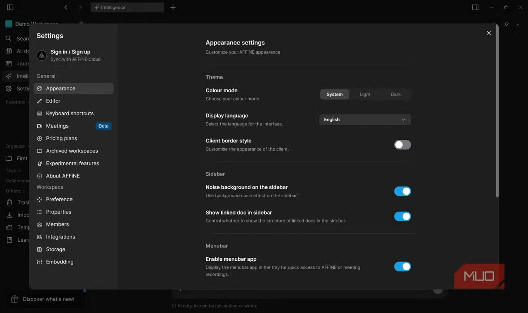Open the Appearance settings page

point(74,89)
